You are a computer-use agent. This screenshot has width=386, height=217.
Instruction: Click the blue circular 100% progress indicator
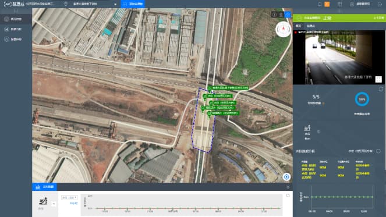362,99
